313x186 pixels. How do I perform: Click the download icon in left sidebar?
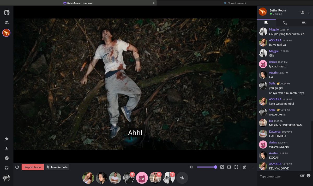click(7, 148)
